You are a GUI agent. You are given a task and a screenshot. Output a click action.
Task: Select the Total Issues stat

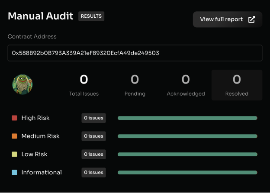click(84, 85)
